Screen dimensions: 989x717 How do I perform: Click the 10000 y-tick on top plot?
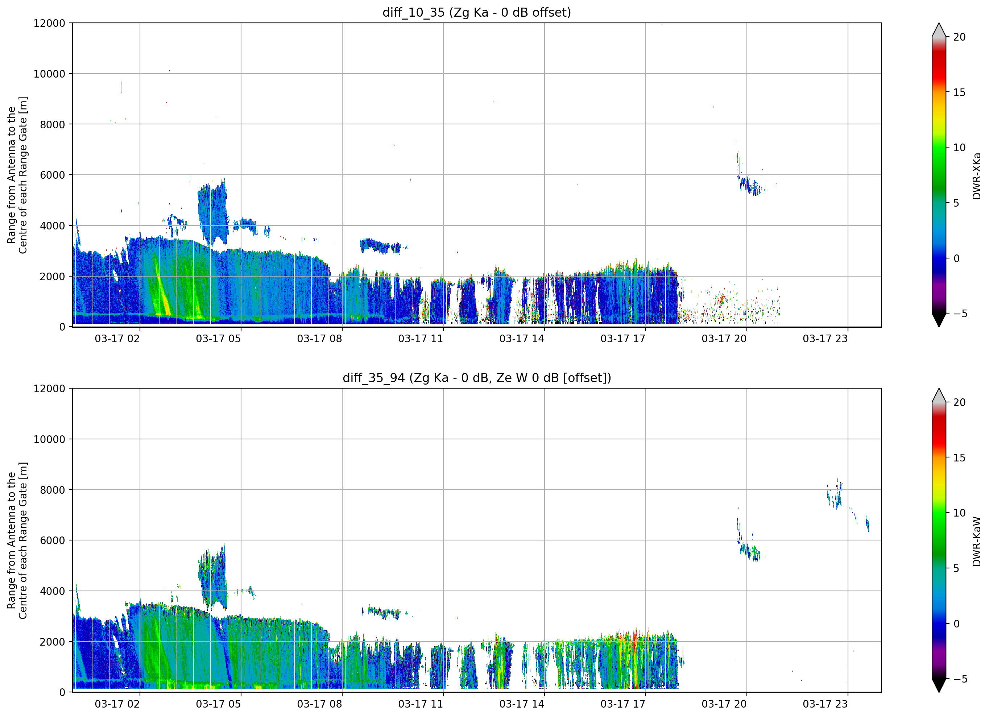[49, 74]
